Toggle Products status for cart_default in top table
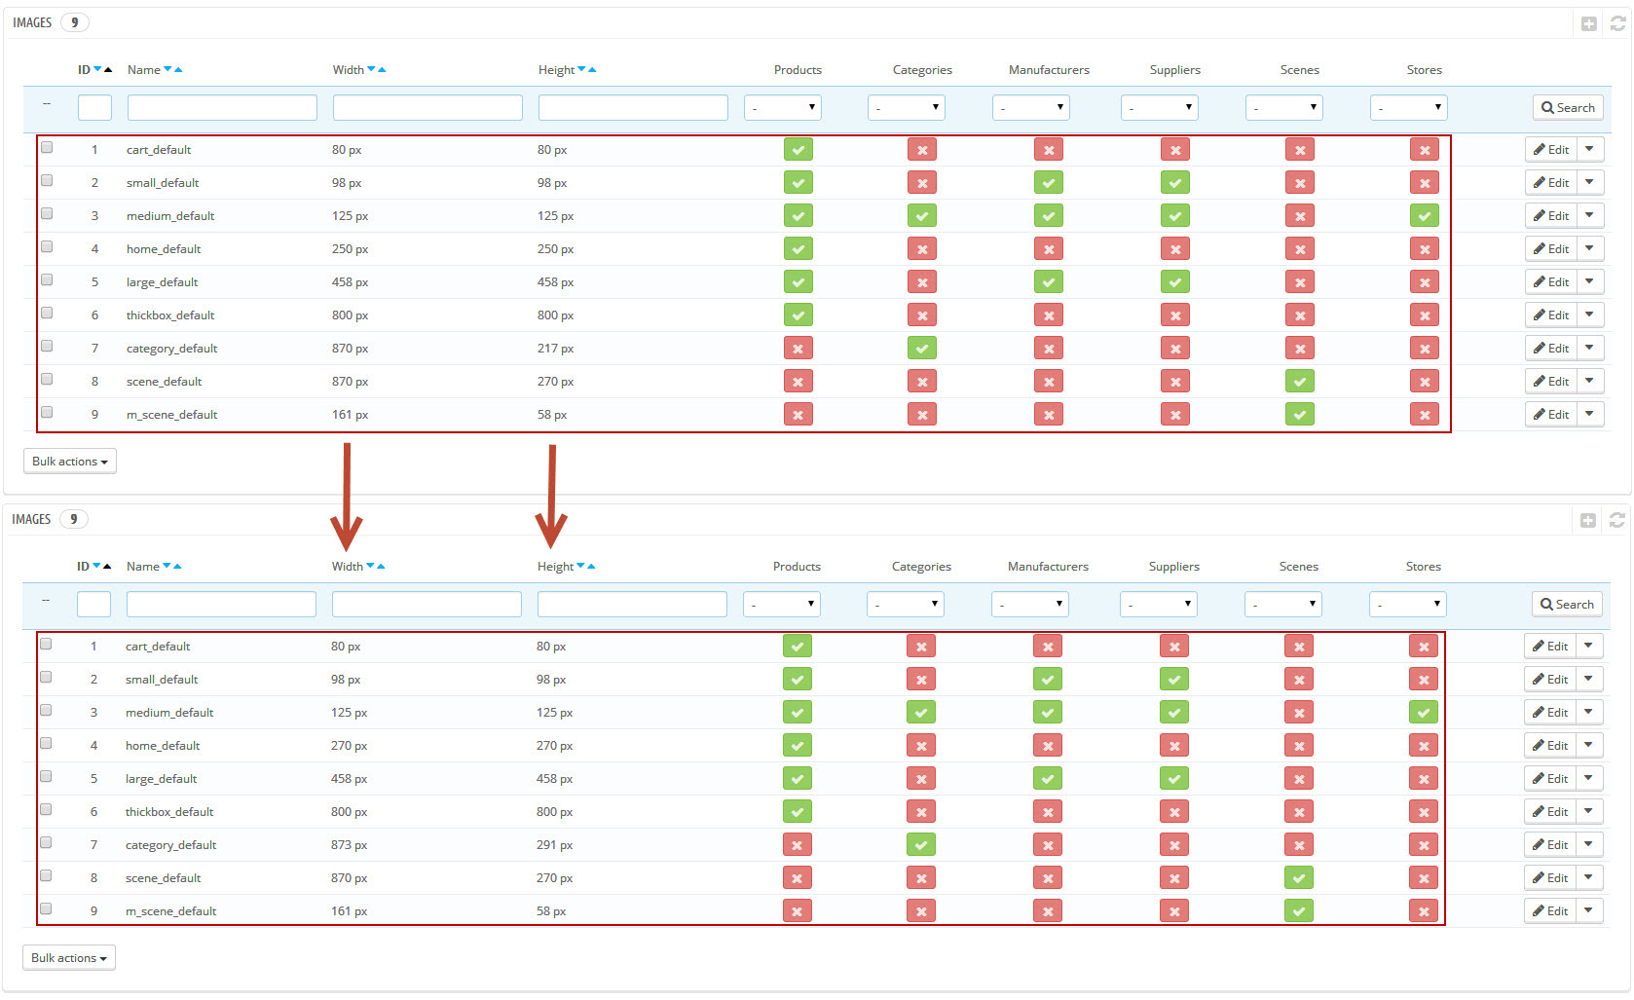This screenshot has height=1000, width=1634. click(x=798, y=150)
